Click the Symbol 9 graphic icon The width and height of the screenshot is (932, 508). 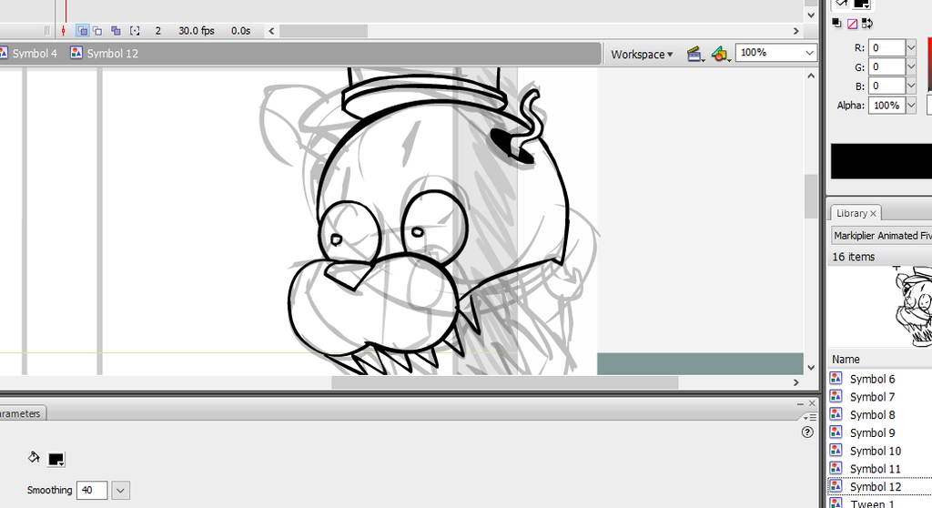pyautogui.click(x=836, y=432)
